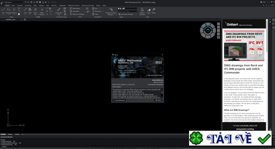Open www.graebert.com/blog link in news panel

[245, 129]
